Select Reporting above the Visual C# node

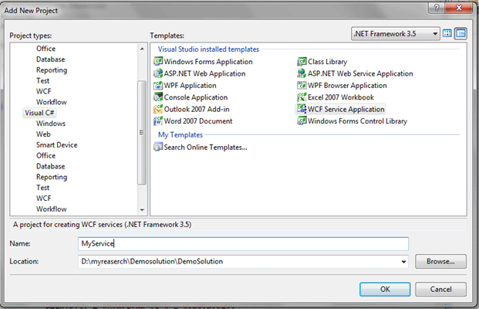click(x=52, y=70)
